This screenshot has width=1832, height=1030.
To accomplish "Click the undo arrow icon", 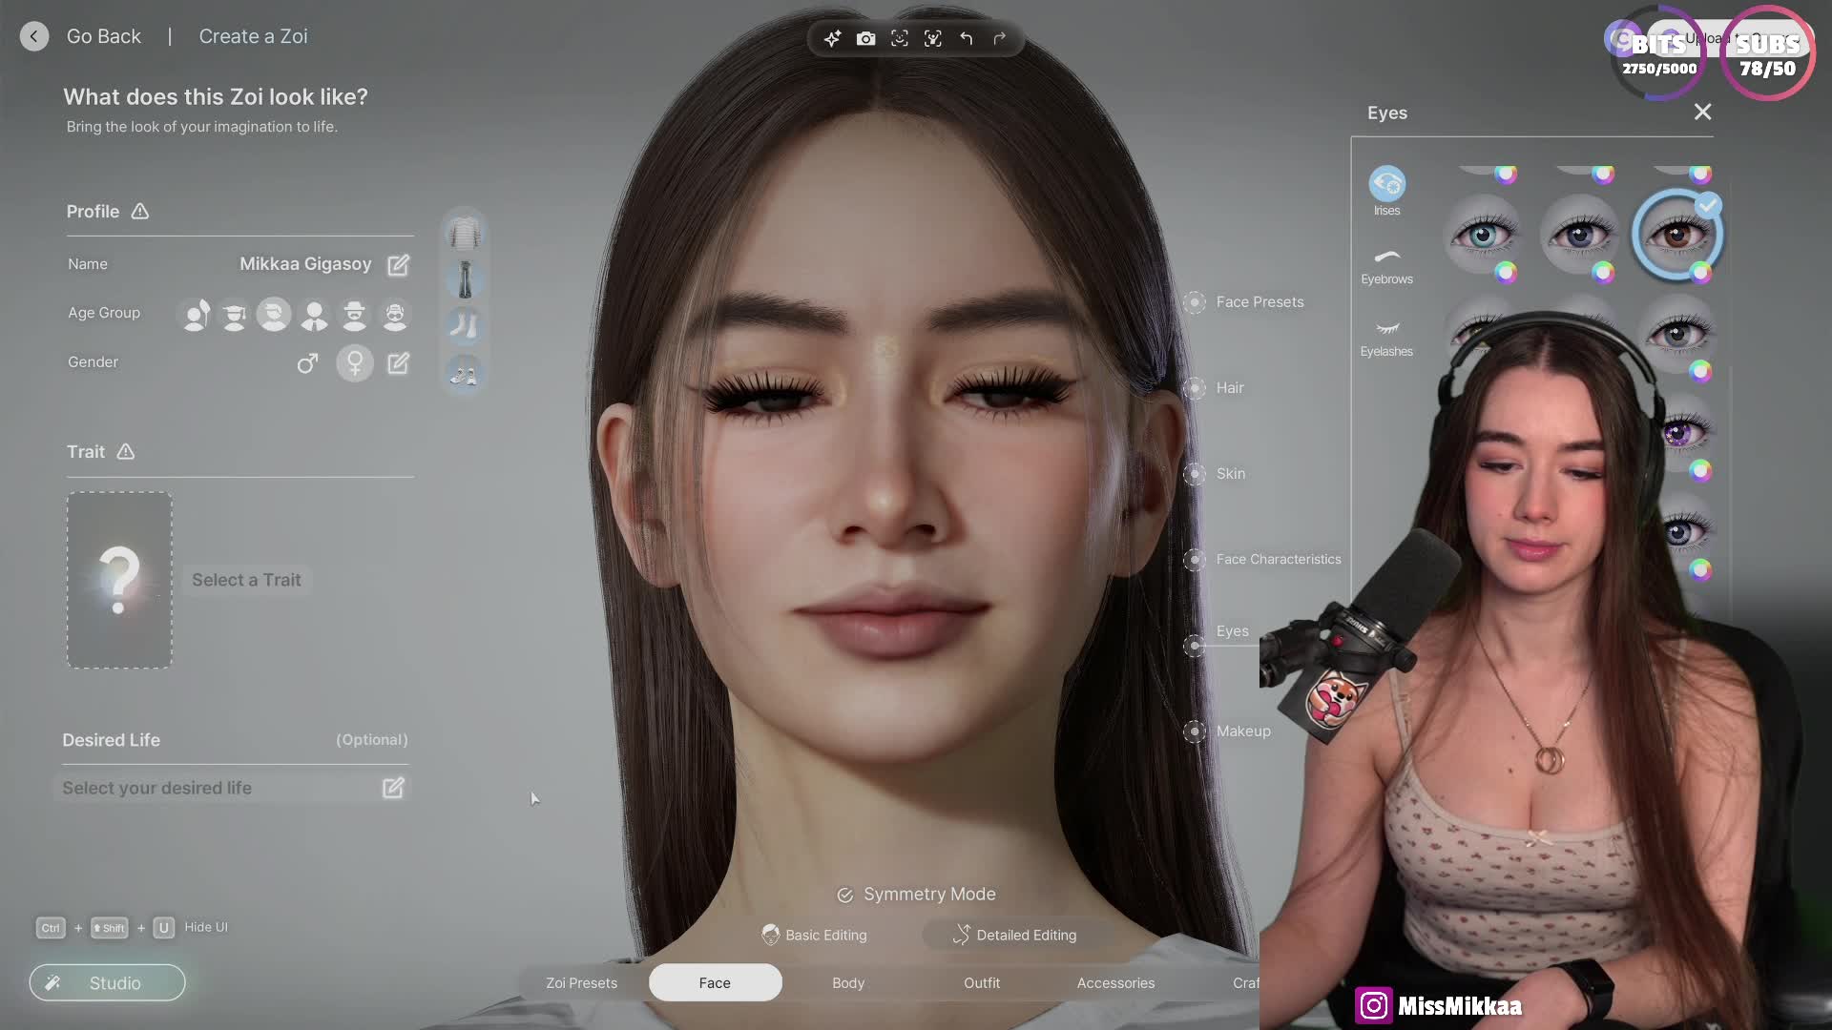I will tap(967, 39).
